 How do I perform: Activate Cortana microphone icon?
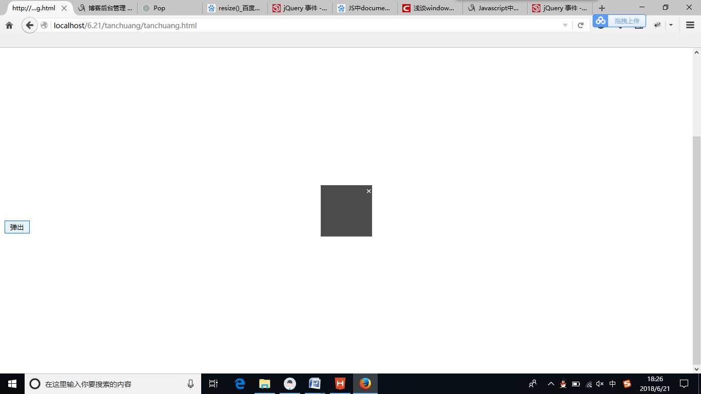point(190,384)
